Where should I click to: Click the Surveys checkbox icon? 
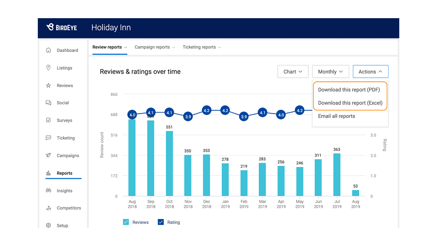[48, 120]
